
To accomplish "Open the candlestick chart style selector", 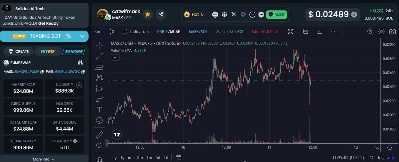I will click(x=111, y=32).
